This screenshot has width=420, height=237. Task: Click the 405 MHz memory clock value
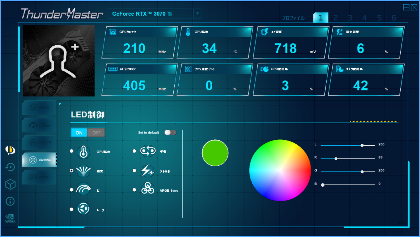[x=134, y=86]
